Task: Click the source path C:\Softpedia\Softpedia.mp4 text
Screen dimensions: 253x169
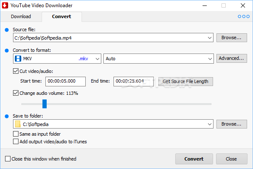Action: click(43, 38)
